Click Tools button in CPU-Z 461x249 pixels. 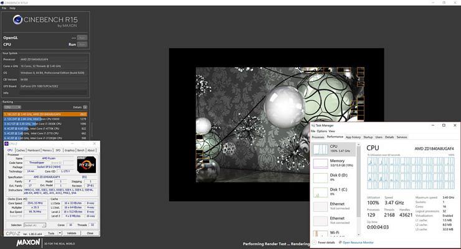[51, 233]
